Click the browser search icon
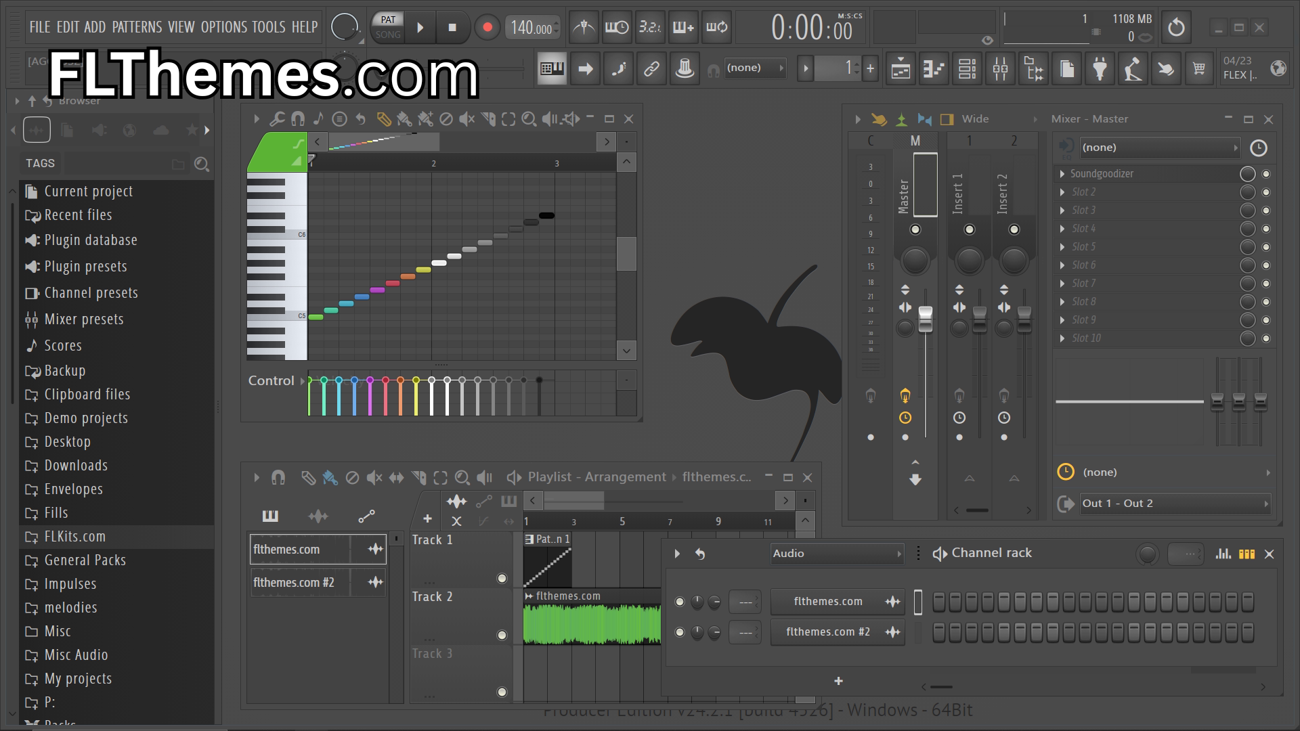The width and height of the screenshot is (1300, 731). click(x=201, y=164)
